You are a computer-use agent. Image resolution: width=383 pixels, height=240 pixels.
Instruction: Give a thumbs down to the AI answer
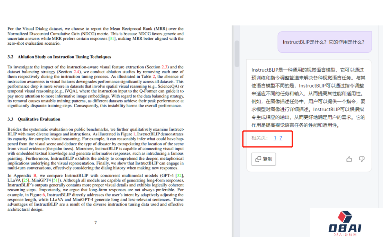[361, 159]
